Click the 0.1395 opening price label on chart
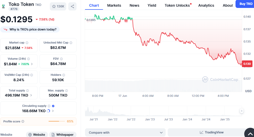This screenshot has width=254, height=137. coord(91,20)
